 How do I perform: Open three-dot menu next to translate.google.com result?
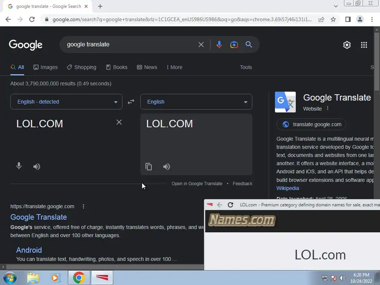tap(83, 206)
